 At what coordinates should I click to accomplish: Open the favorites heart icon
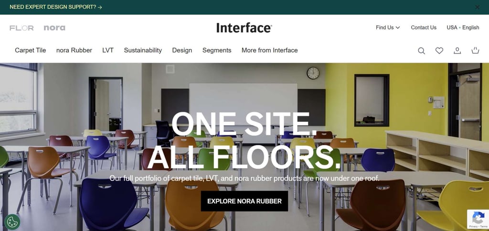pos(439,50)
